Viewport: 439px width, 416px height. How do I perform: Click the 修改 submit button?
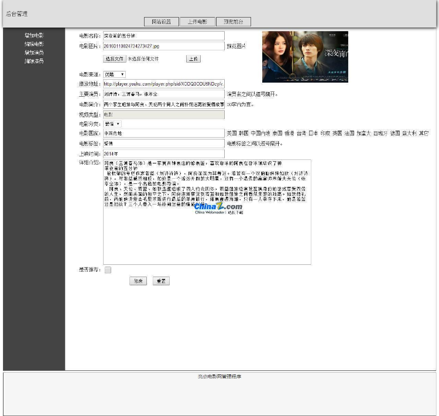click(x=138, y=281)
